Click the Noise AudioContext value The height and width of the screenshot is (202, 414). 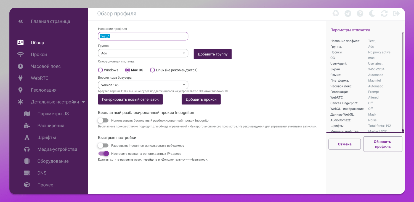pos(372,120)
